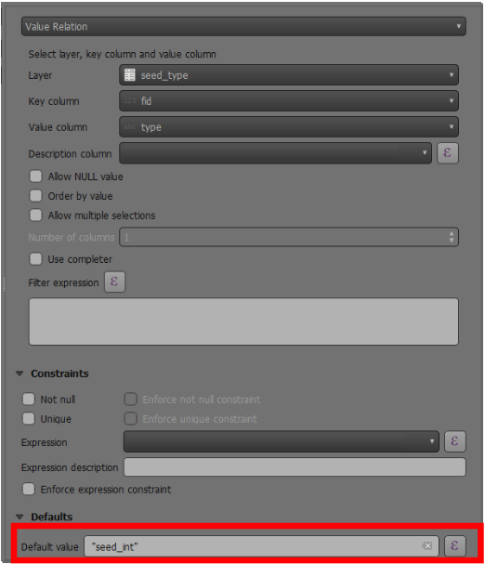Click inside the Filter expression text area
Screen dimensions: 485x564
[x=243, y=321]
